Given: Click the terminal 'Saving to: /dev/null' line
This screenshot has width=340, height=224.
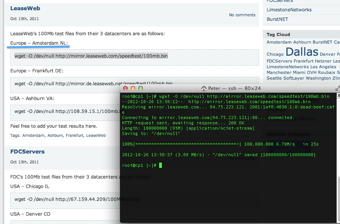Looking at the screenshot, I should tap(151, 133).
